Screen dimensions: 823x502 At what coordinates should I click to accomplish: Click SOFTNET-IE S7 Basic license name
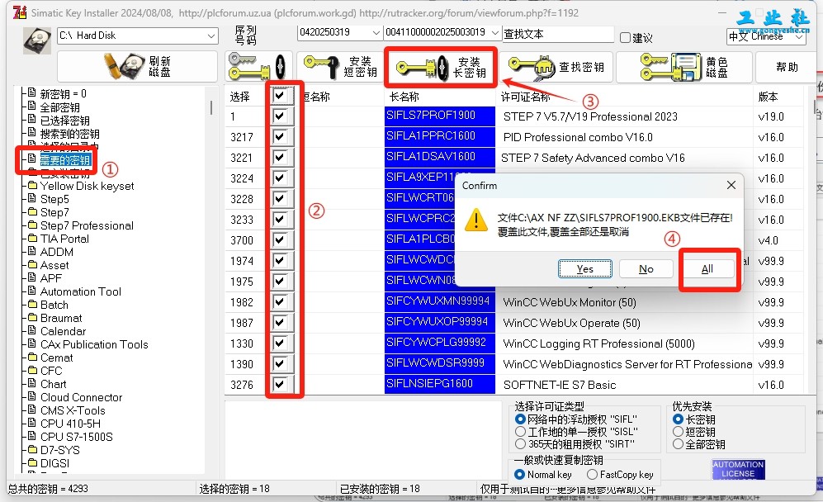[x=560, y=385]
